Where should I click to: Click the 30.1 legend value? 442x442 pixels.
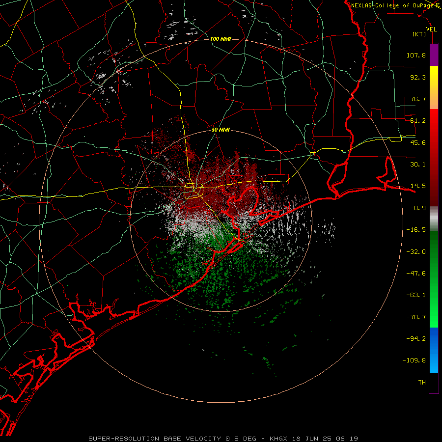418,165
